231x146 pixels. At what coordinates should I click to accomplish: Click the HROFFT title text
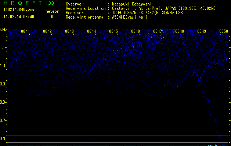click(x=23, y=3)
